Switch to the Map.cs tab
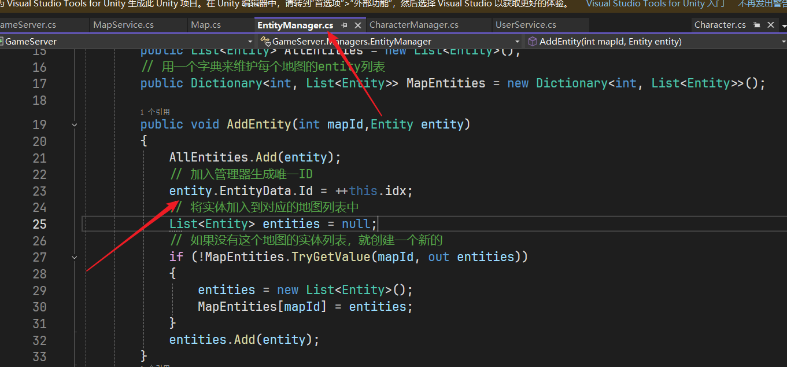Viewport: 787px width, 367px height. pos(206,25)
